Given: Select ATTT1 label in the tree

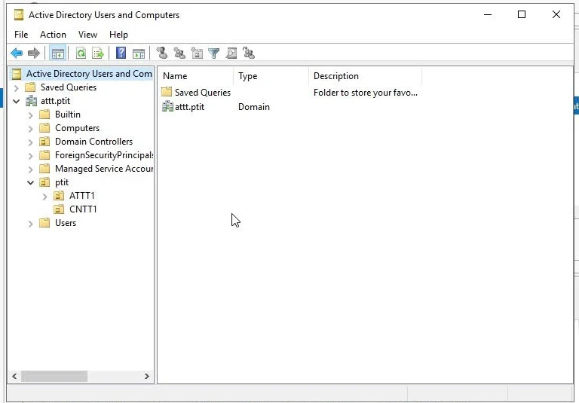Looking at the screenshot, I should coord(82,196).
